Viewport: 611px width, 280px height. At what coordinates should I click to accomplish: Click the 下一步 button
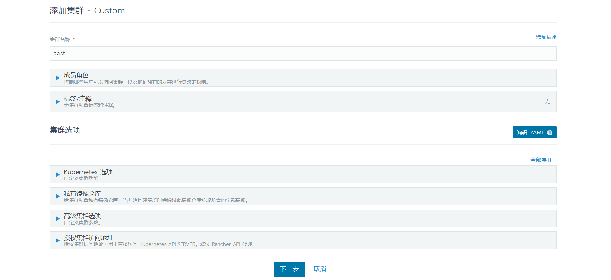[289, 269]
